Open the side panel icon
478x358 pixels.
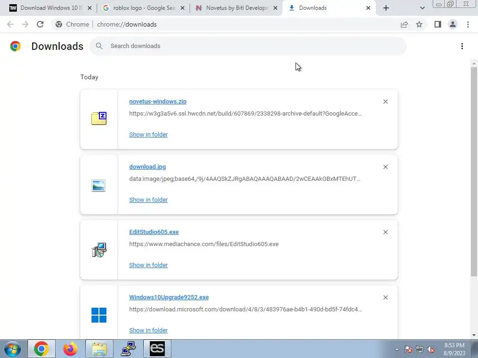[x=438, y=24]
